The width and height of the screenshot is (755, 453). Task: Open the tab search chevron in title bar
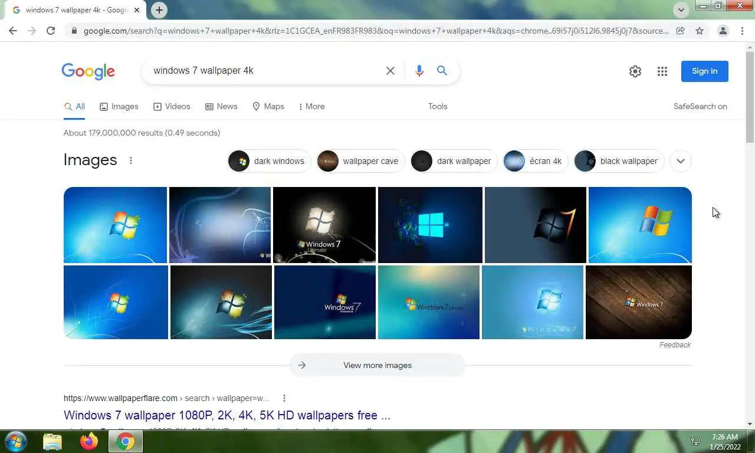coord(681,10)
